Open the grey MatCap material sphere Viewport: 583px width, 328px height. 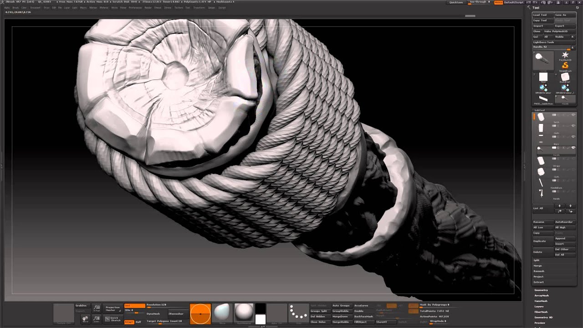coord(244,314)
